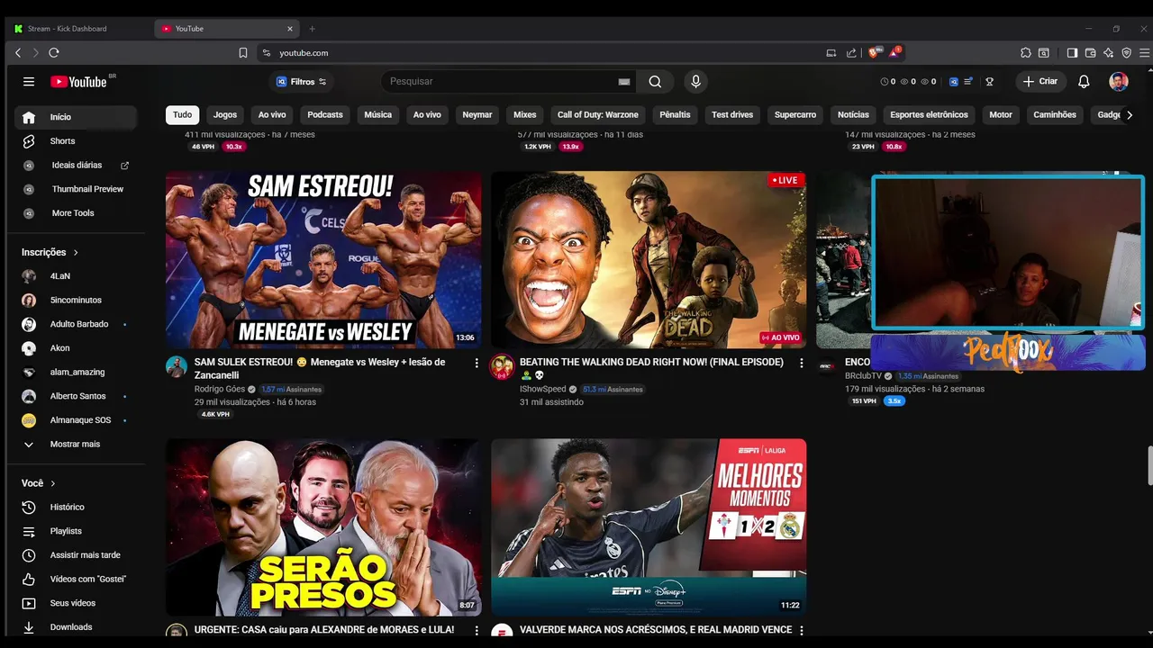Open site settings icon in address bar

point(267,53)
